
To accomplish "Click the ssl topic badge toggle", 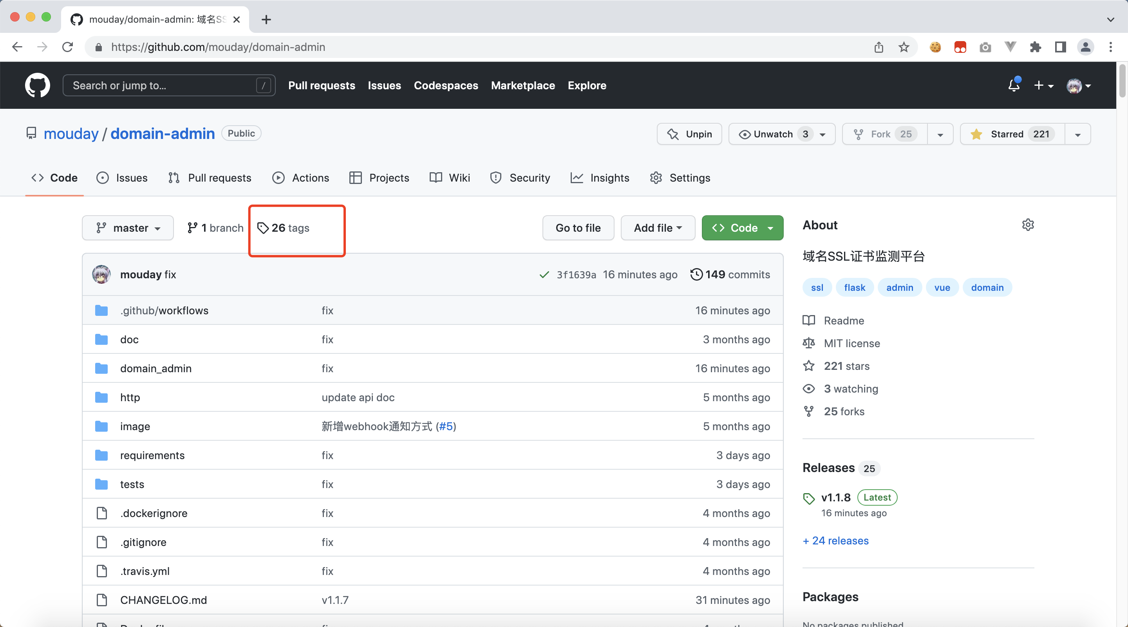I will [817, 287].
